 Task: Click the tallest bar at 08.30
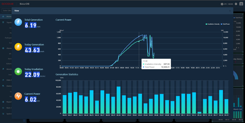pyautogui.click(x=119, y=100)
